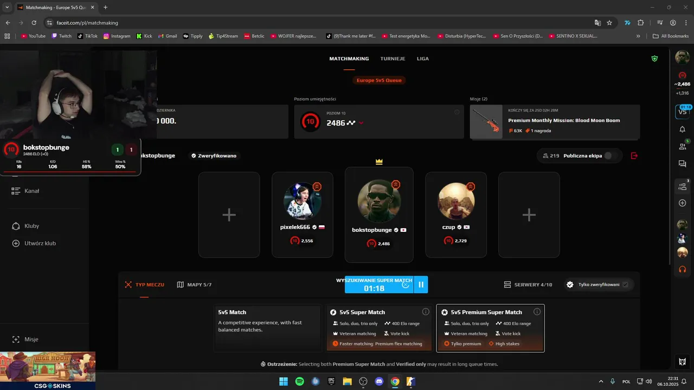Open bokstopbunge party leader avatar
694x390 pixels.
[x=379, y=201]
